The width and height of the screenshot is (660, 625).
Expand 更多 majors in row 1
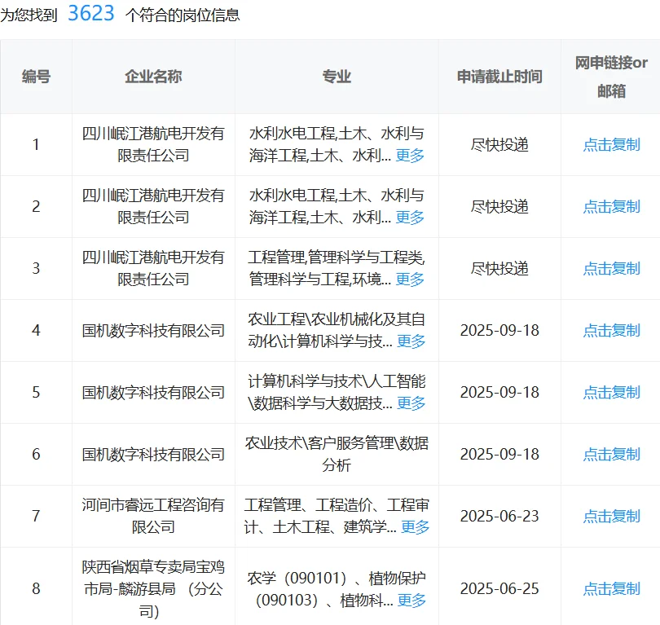pos(410,156)
